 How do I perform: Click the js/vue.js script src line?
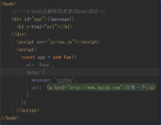point(58,42)
